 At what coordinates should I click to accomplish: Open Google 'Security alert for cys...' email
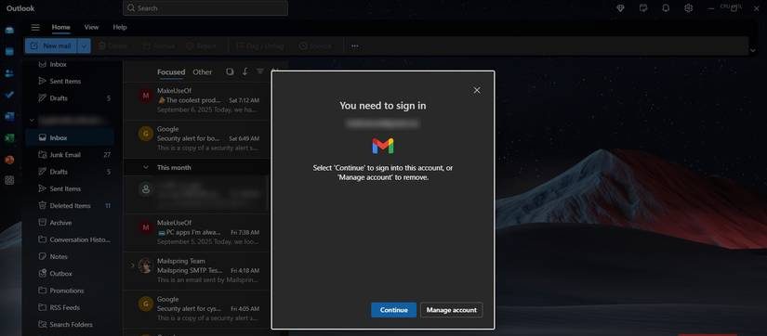tap(196, 309)
